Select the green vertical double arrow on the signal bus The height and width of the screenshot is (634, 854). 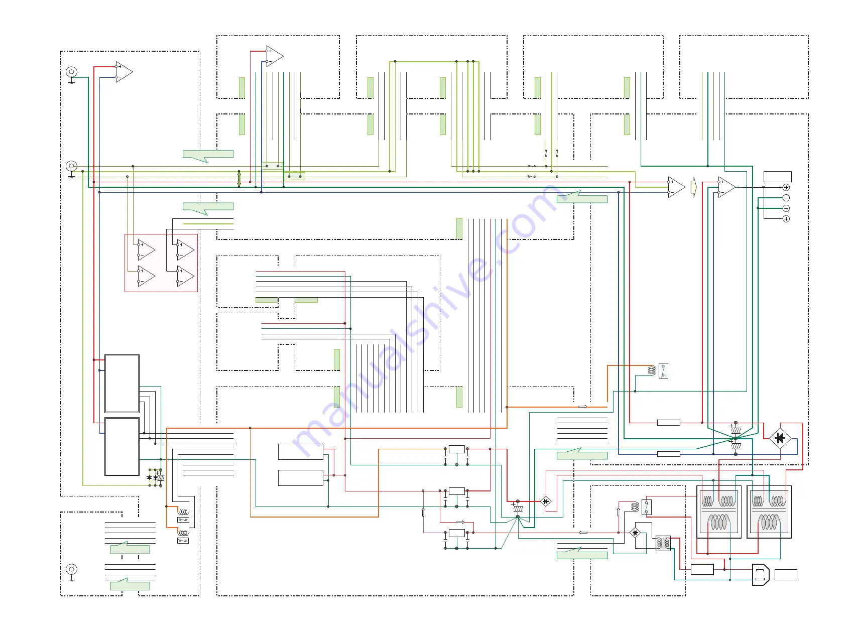(x=239, y=179)
